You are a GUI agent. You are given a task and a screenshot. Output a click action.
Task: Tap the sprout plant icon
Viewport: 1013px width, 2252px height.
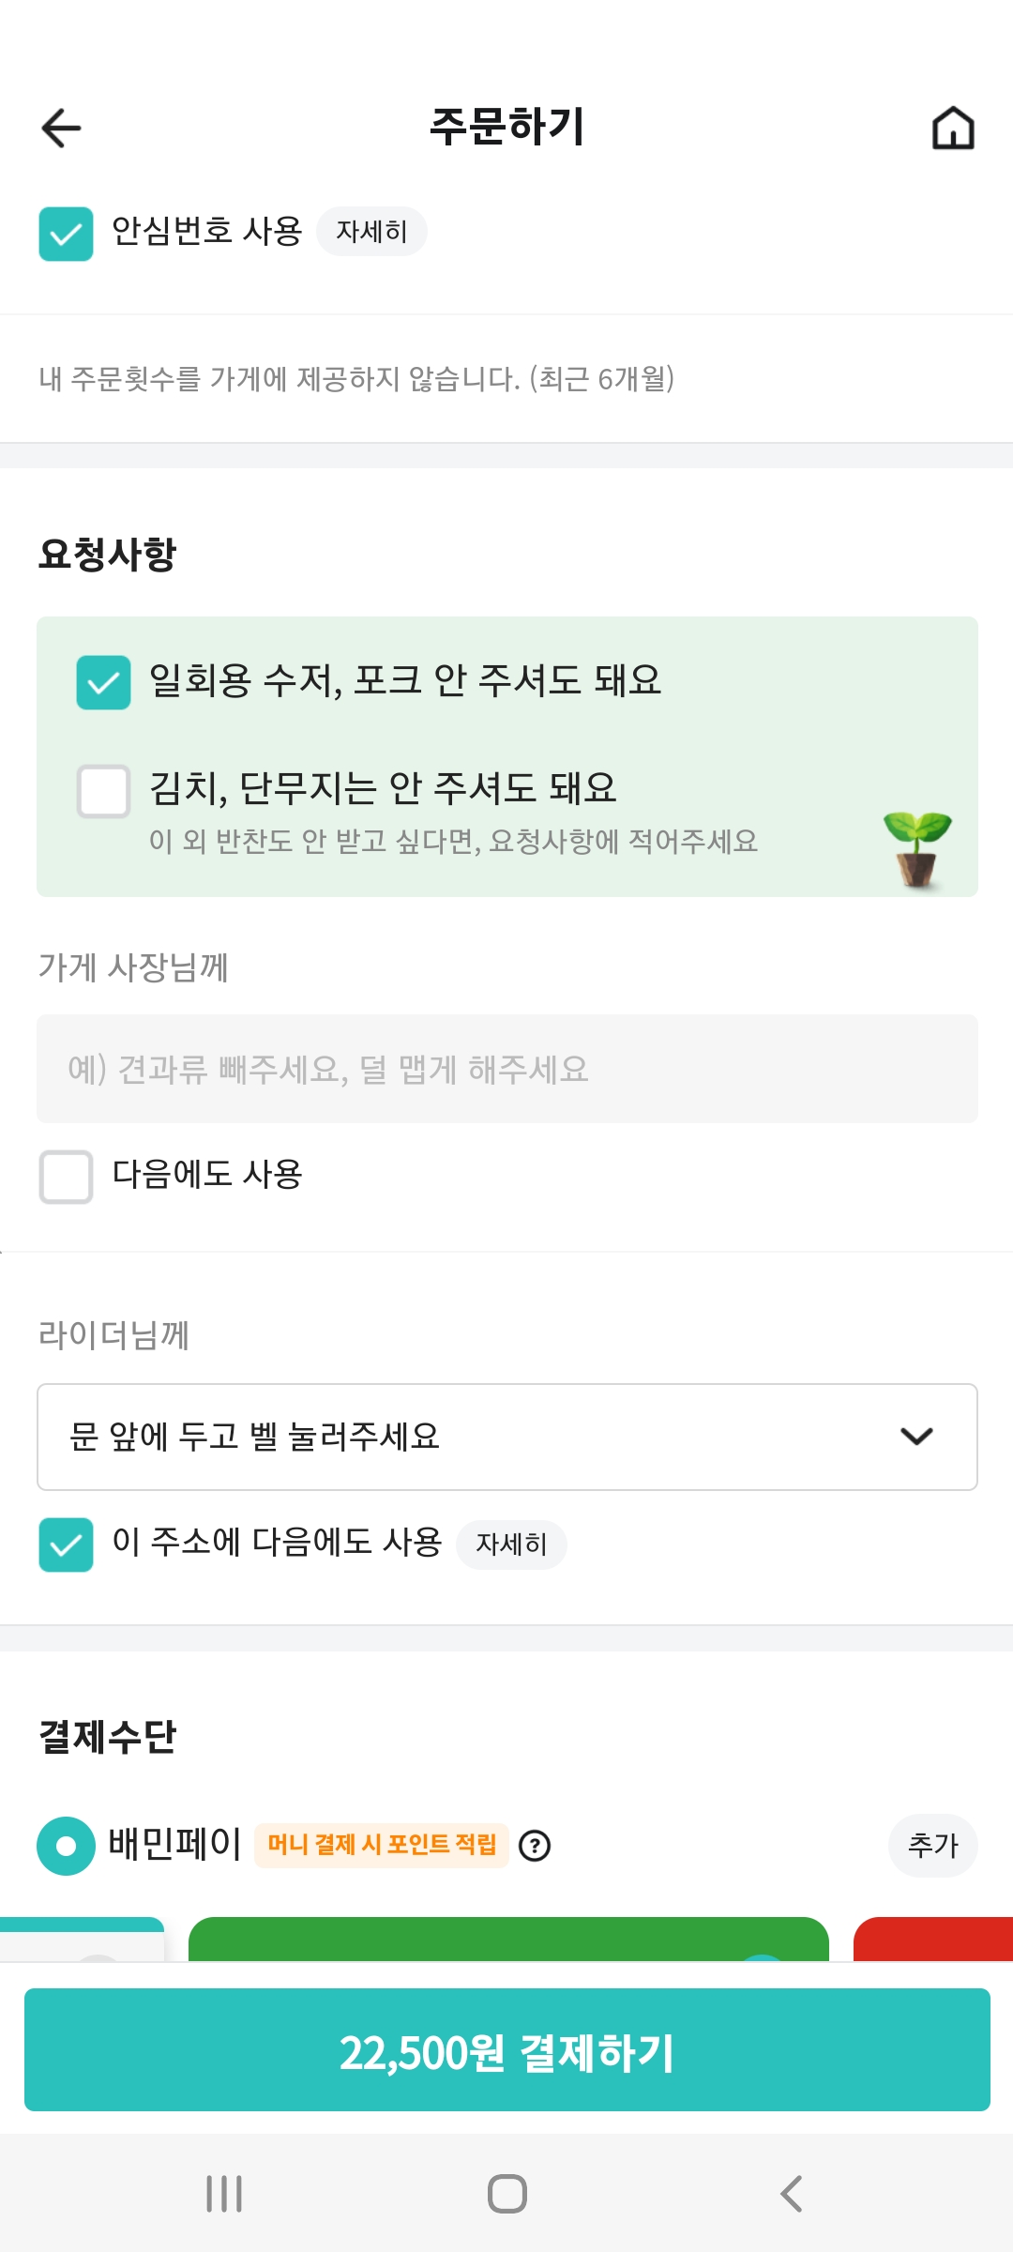click(x=916, y=848)
